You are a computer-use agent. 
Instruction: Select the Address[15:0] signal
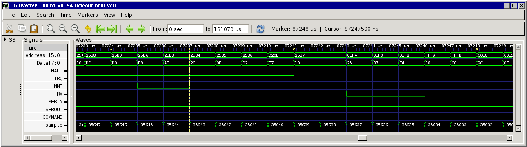[x=46, y=55]
